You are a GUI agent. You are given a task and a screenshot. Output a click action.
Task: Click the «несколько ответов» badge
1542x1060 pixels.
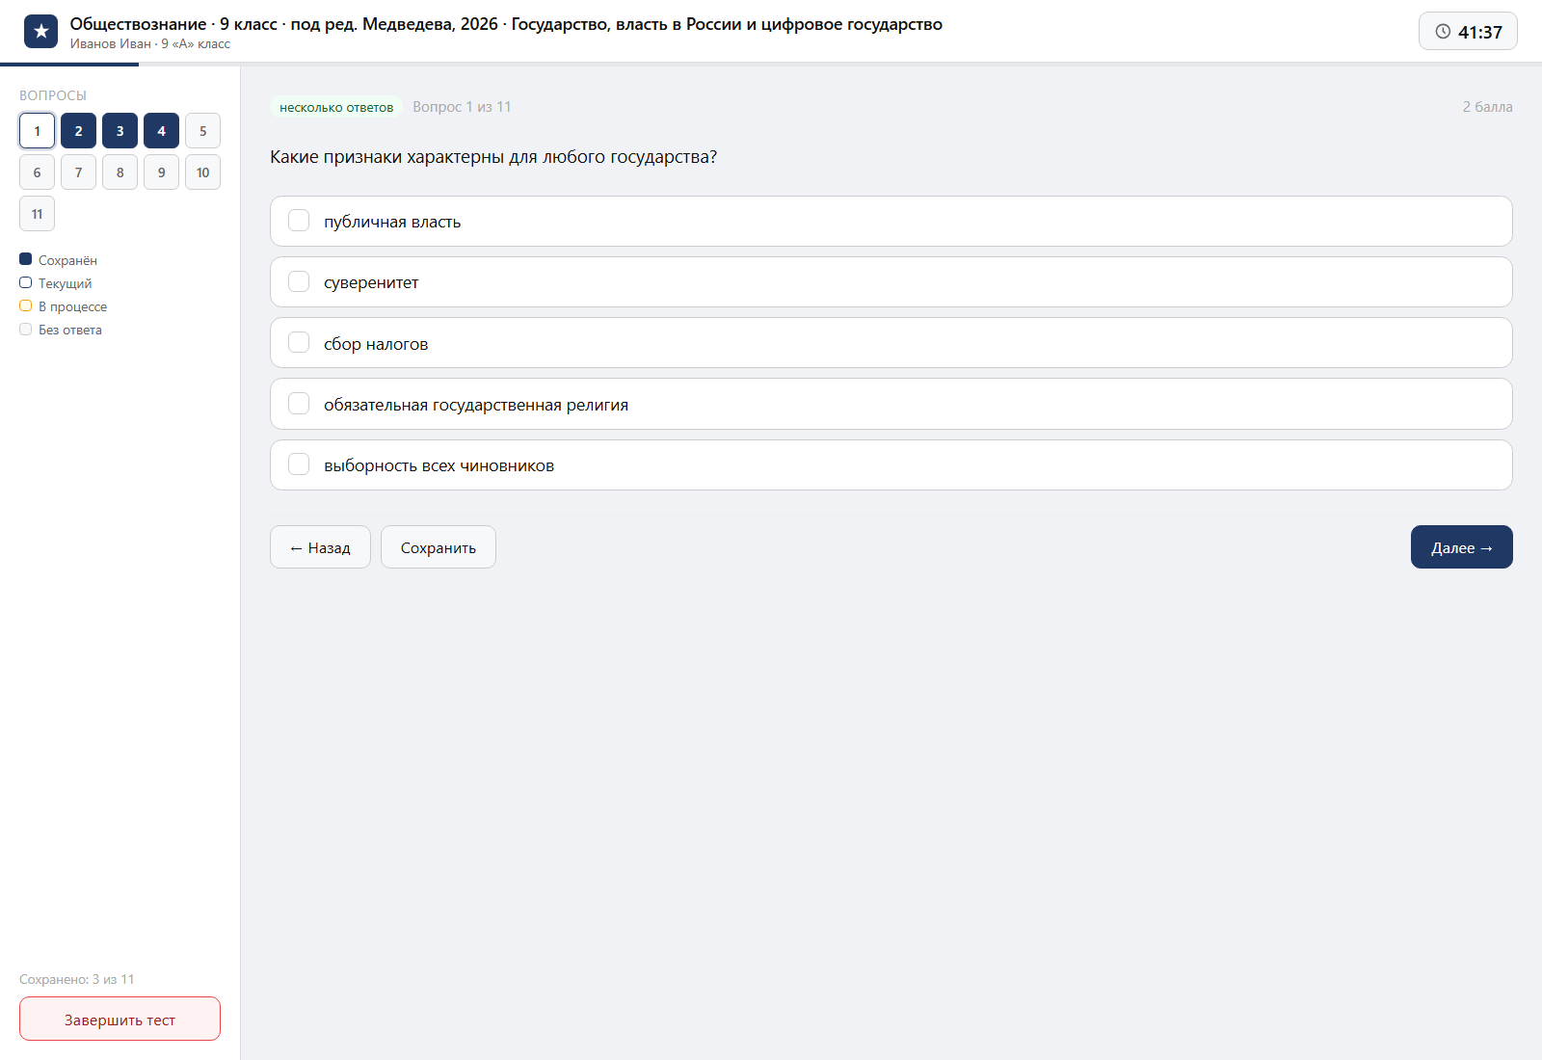(x=336, y=107)
